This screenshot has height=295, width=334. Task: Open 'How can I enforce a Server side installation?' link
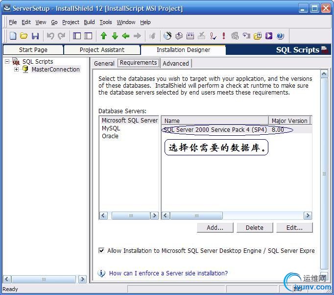tap(168, 273)
